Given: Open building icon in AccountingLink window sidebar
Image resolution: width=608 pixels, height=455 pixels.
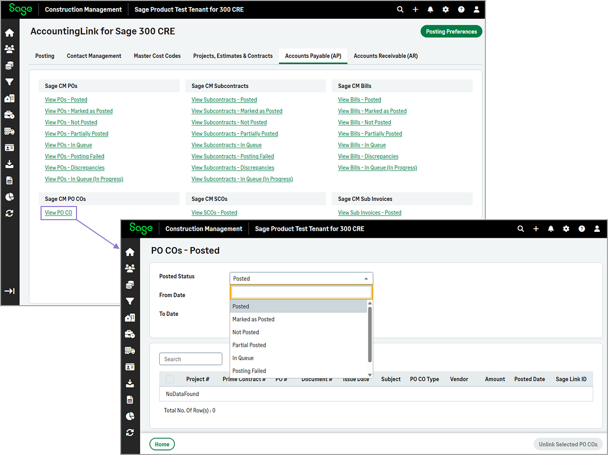Looking at the screenshot, I should tap(10, 98).
